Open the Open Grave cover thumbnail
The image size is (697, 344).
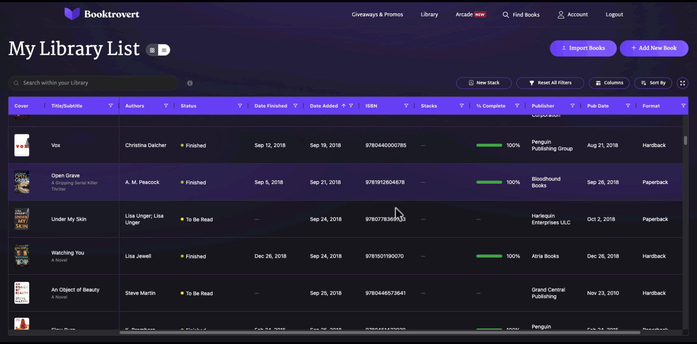(22, 182)
